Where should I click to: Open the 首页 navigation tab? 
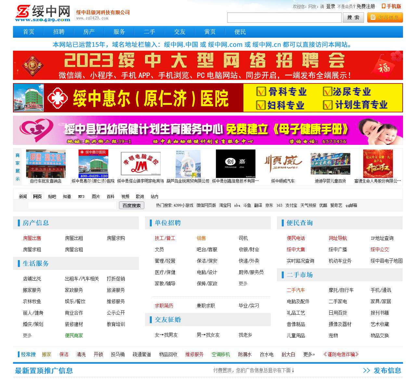(x=28, y=32)
